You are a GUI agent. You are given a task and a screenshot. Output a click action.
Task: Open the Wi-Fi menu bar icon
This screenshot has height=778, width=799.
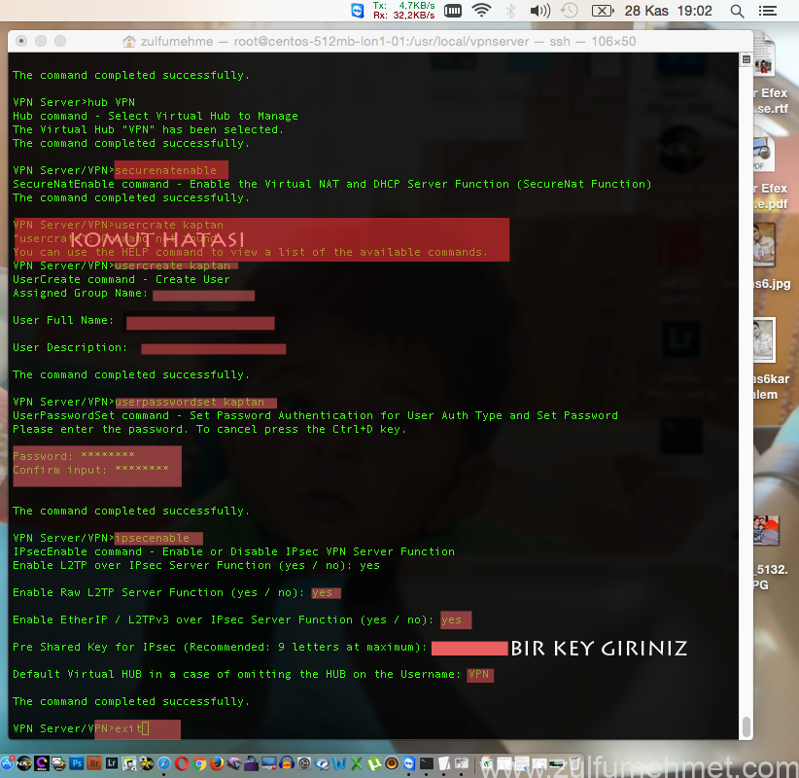(481, 11)
